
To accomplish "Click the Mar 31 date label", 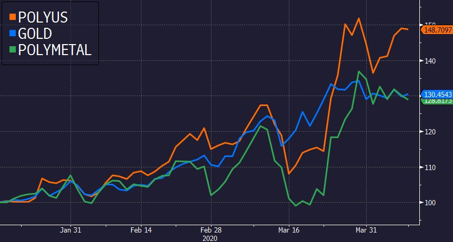I will 366,230.
